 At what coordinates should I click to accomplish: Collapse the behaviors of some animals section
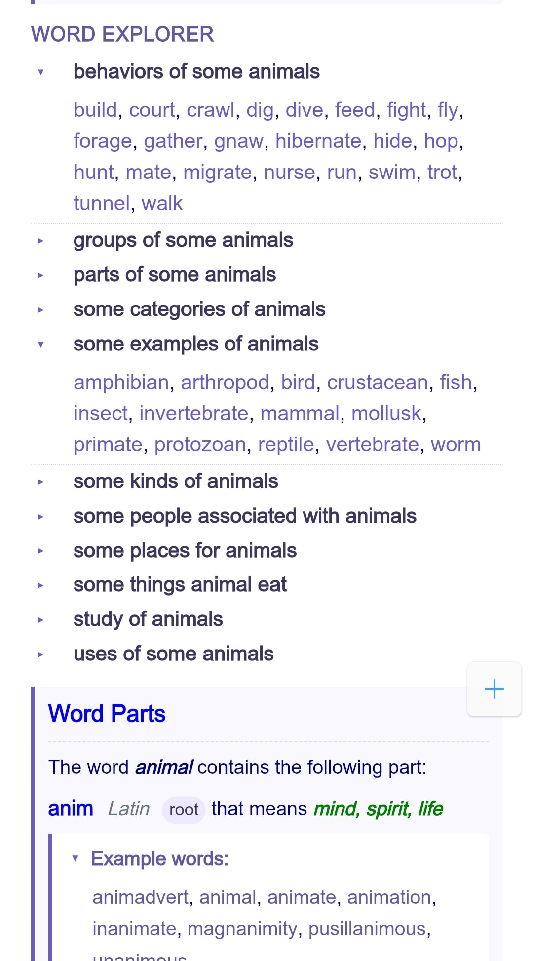click(41, 72)
